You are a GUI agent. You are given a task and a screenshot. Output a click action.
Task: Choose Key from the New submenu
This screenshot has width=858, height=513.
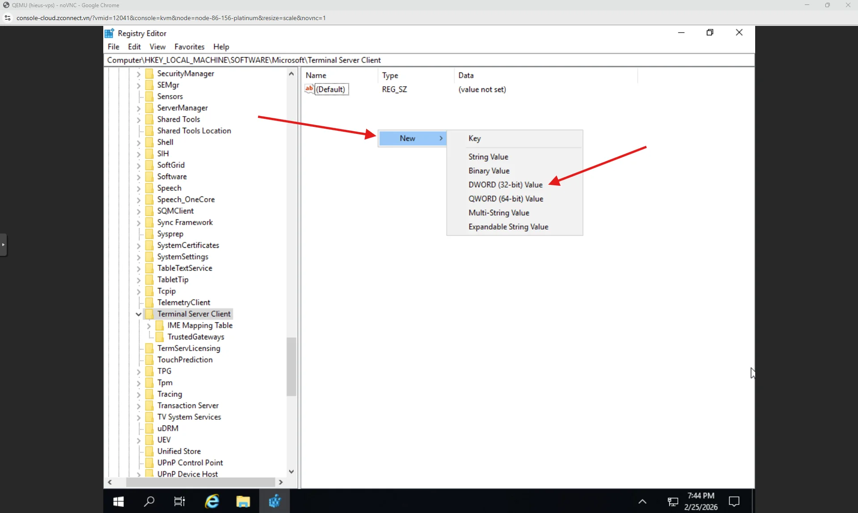[x=515, y=138]
